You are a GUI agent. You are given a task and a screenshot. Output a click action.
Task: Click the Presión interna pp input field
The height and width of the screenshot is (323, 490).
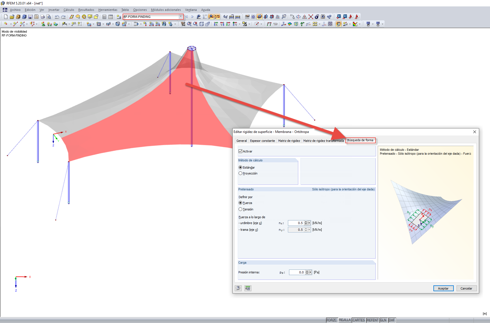(x=297, y=272)
